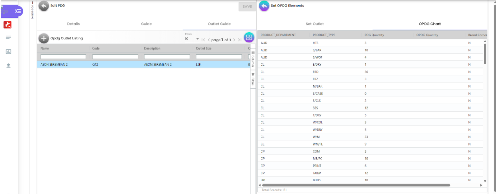Image resolution: width=496 pixels, height=194 pixels.
Task: Open the chart report icon in sidebar
Action: point(9,52)
